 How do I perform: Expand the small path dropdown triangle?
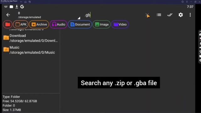point(79,18)
